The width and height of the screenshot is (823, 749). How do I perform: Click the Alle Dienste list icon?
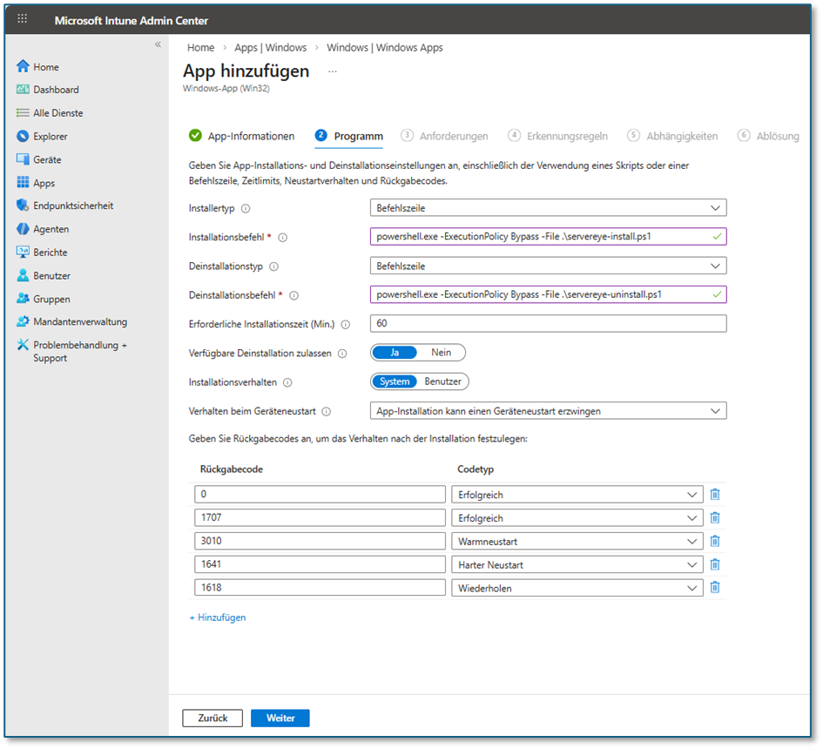coord(23,113)
